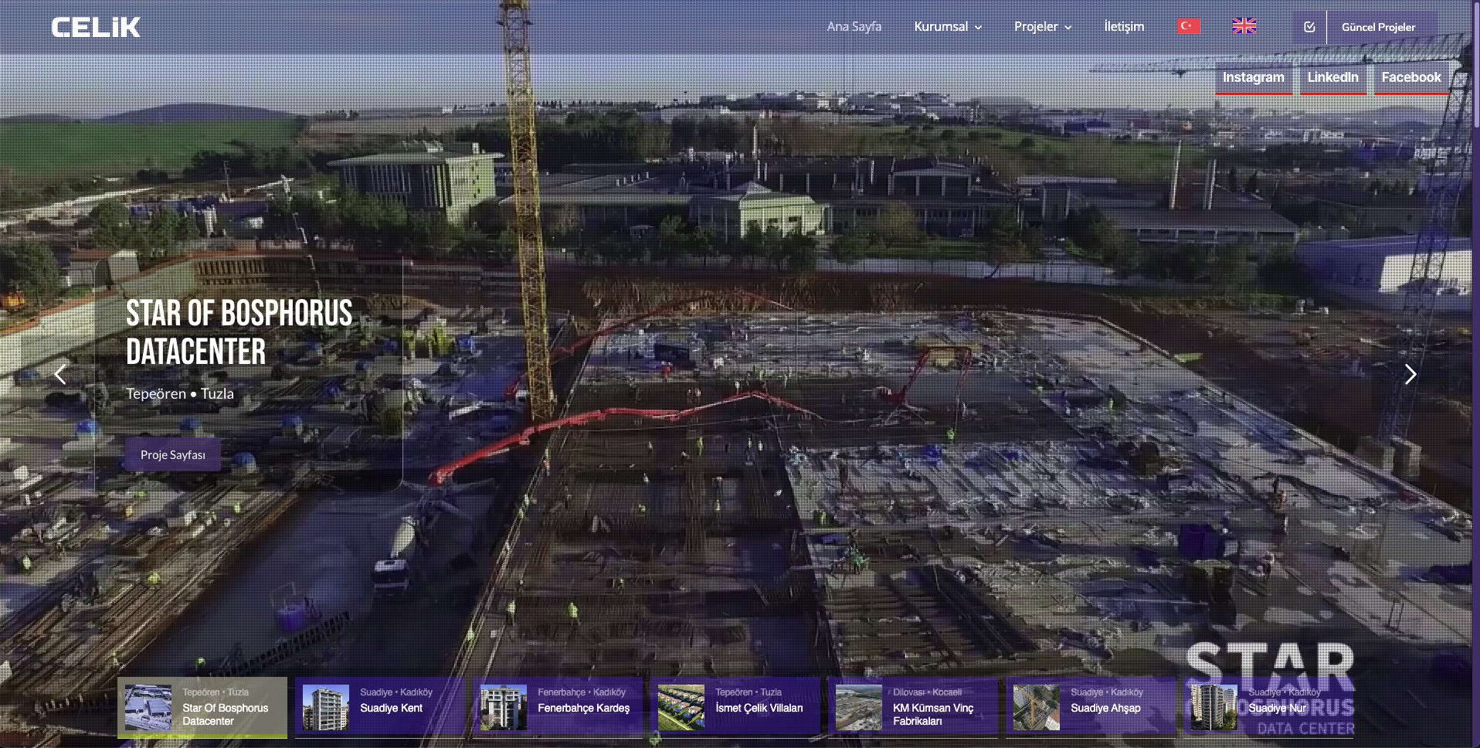Click the Güncel Projeler button
The height and width of the screenshot is (748, 1480).
click(x=1378, y=27)
